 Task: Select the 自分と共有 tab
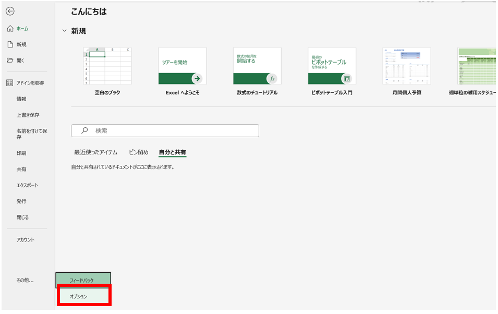[173, 152]
